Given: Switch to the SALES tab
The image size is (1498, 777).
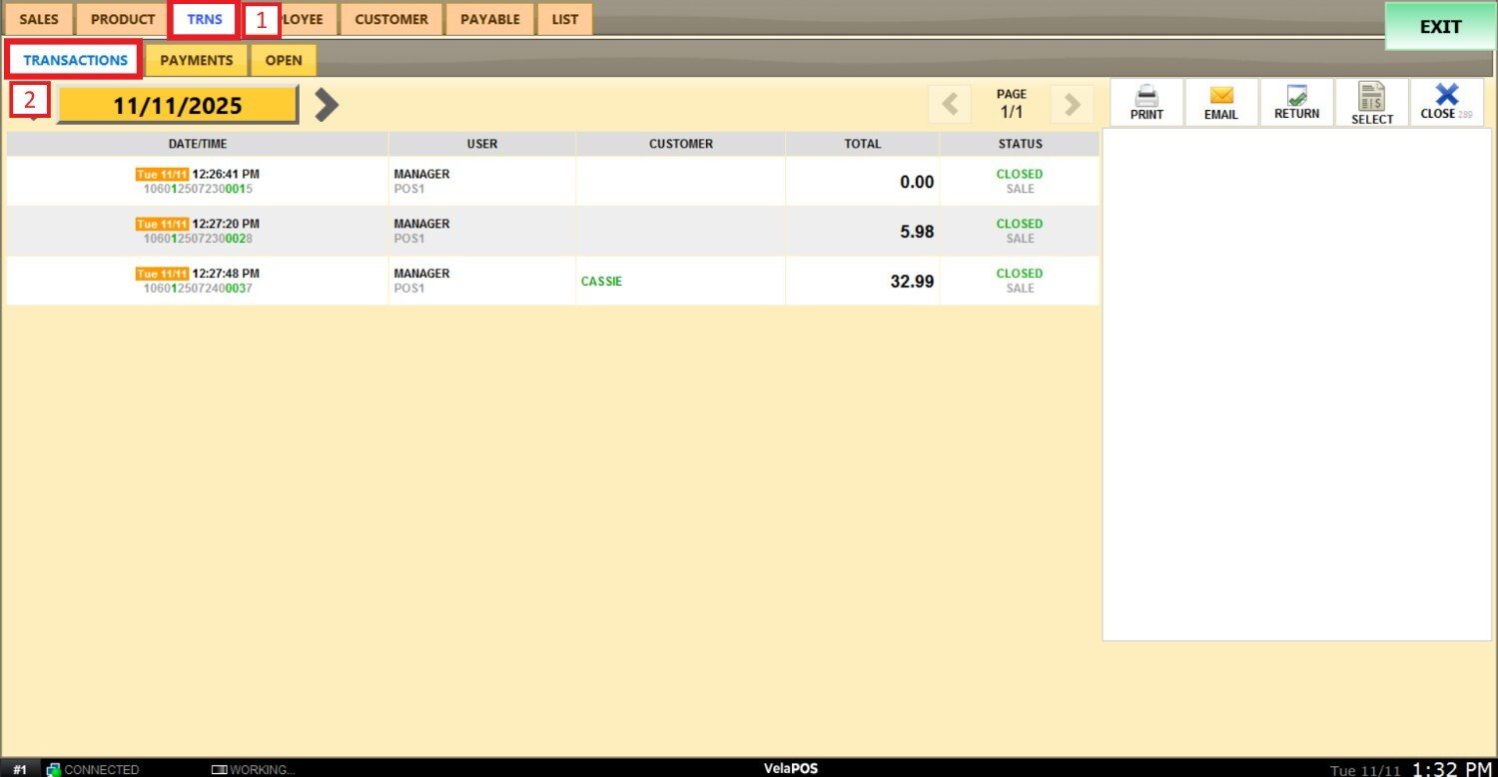Looking at the screenshot, I should point(39,19).
